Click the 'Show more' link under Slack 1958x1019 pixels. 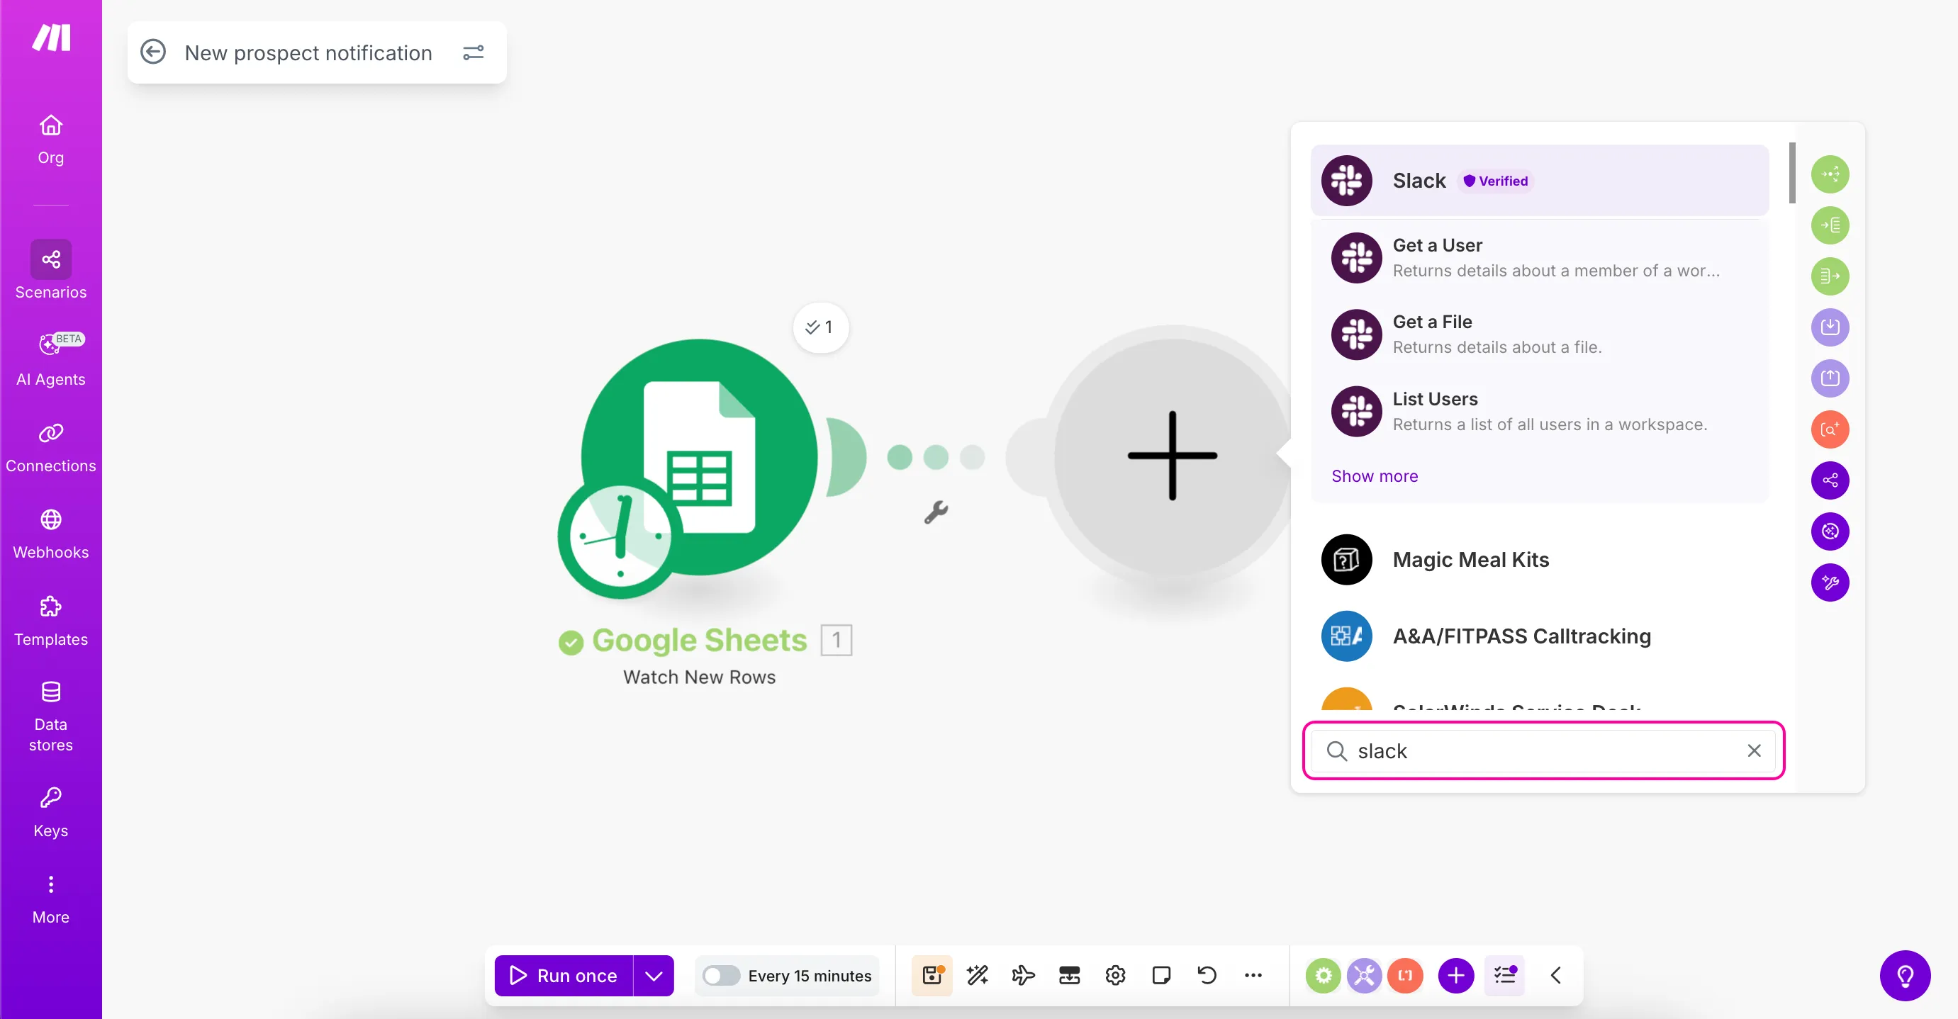[1375, 475]
